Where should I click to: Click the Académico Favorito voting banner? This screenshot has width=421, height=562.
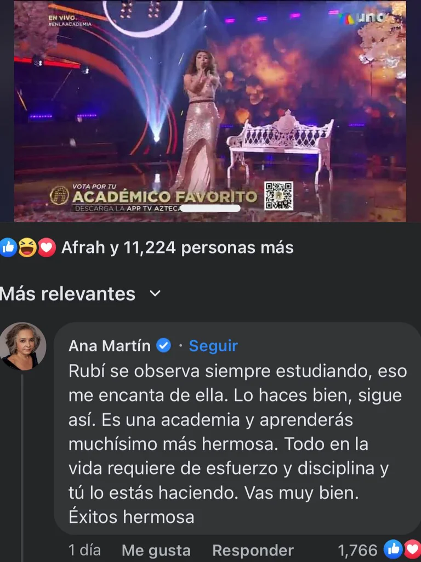tap(154, 198)
